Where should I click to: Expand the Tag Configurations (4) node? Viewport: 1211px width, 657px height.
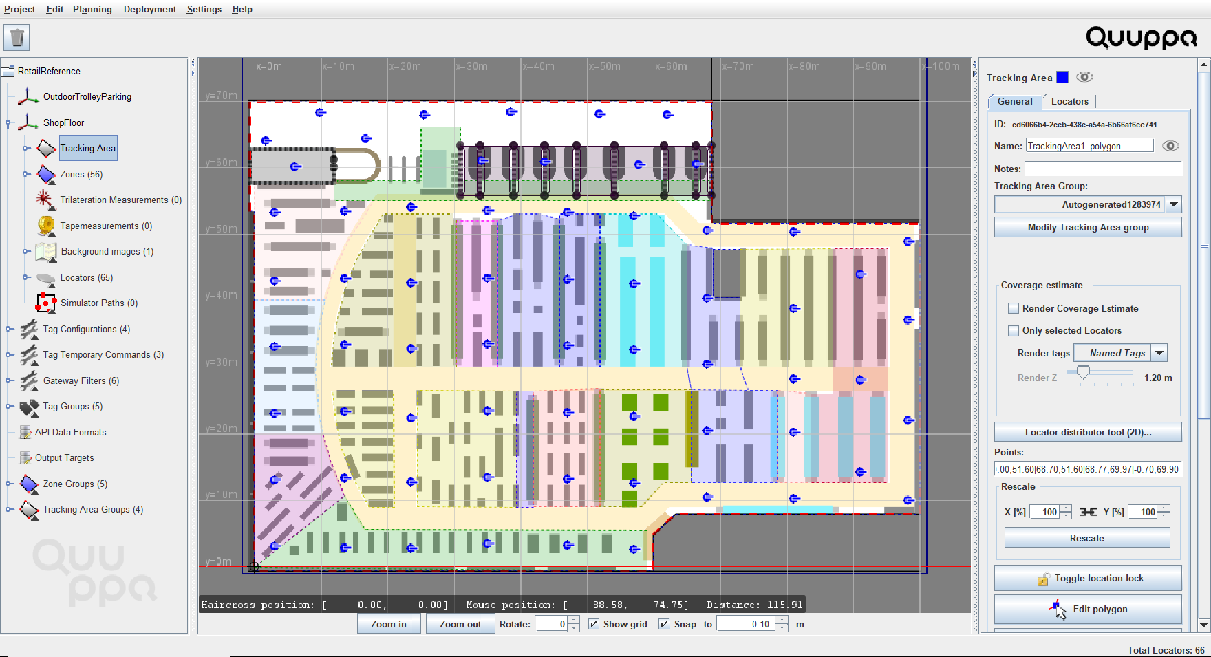pos(9,329)
